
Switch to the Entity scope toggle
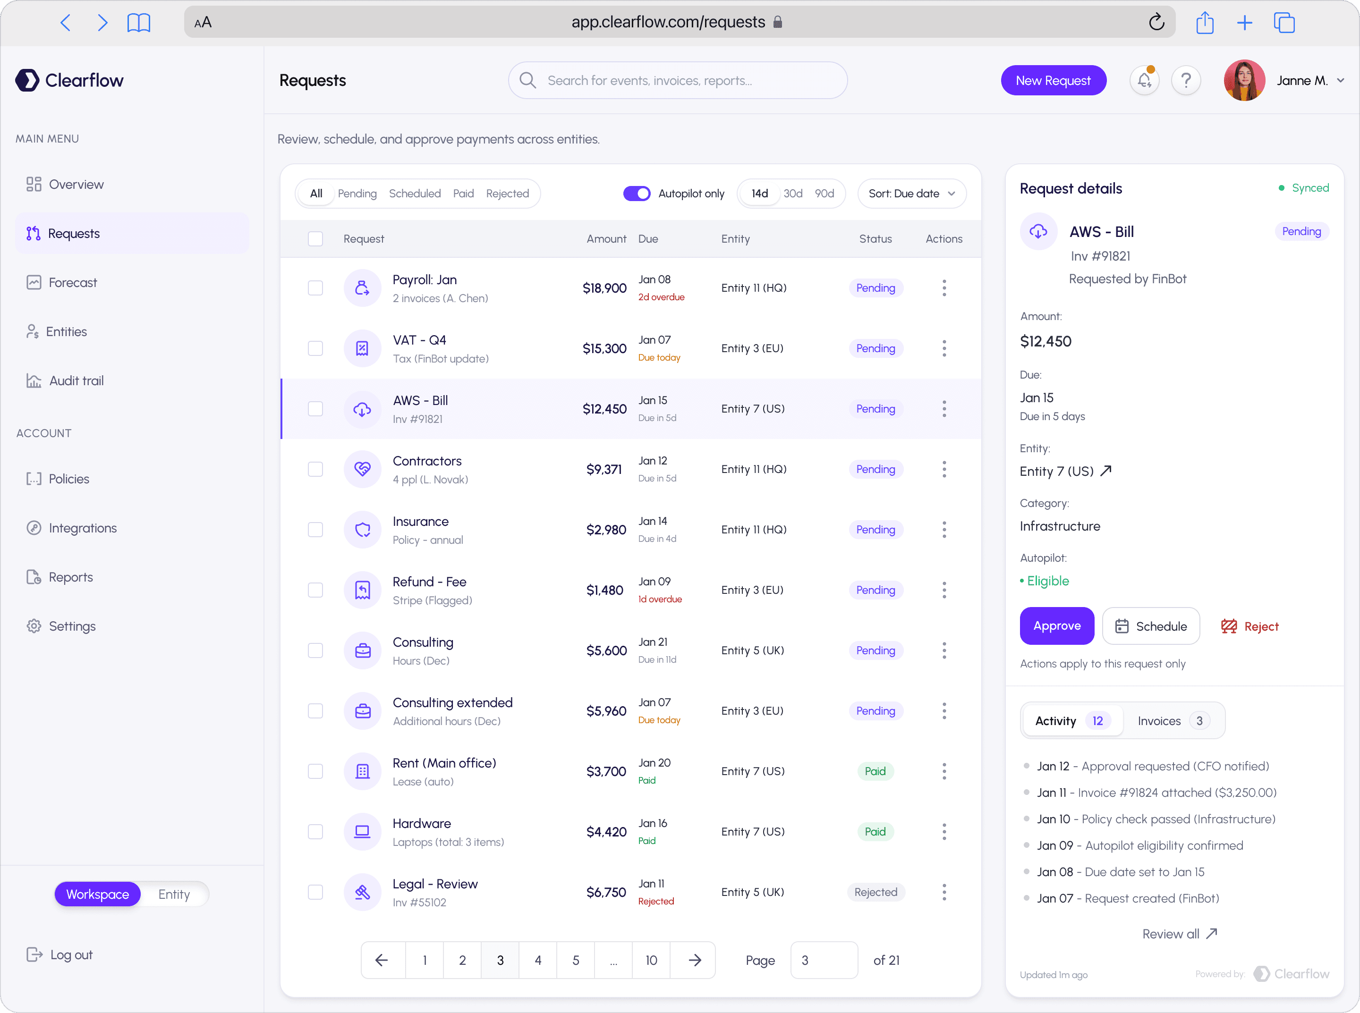tap(174, 894)
